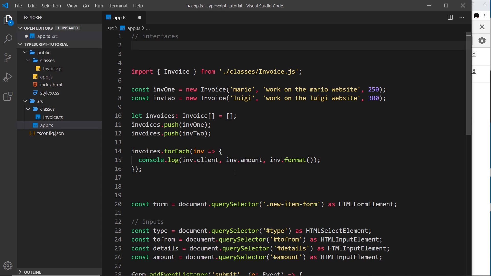This screenshot has height=276, width=491.
Task: Open the Selection menu
Action: (x=51, y=6)
